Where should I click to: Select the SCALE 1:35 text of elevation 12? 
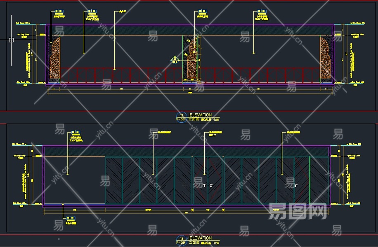[210, 119]
